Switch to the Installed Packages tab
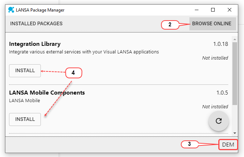 coord(36,23)
